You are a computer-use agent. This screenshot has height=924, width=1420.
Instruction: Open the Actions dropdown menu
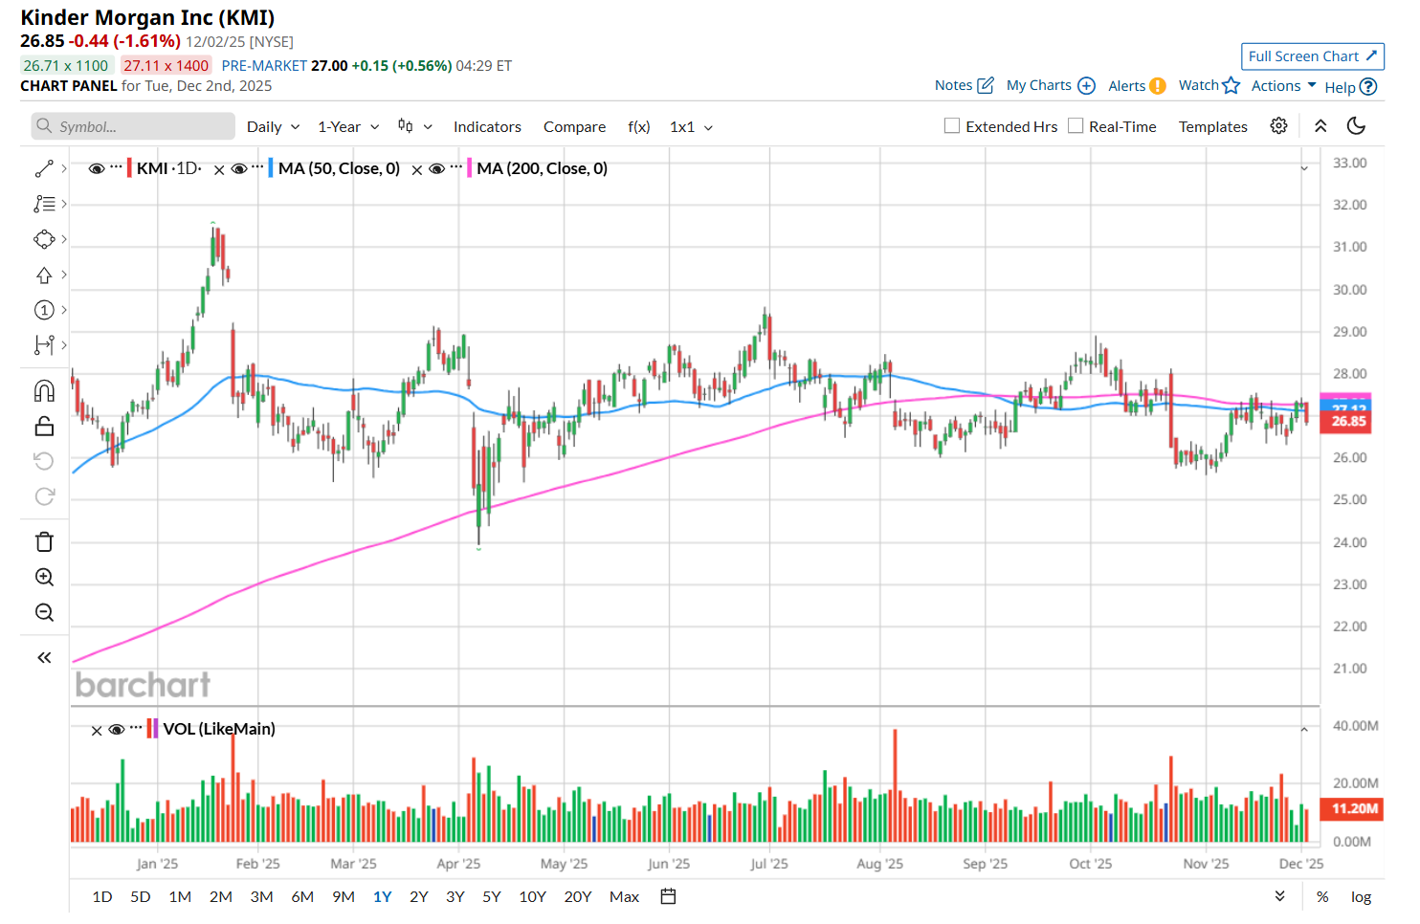[x=1283, y=86]
